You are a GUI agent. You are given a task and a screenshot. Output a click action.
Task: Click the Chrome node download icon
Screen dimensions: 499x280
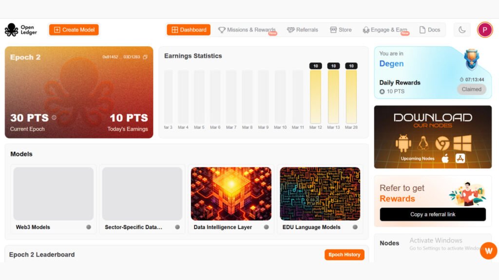tap(442, 143)
